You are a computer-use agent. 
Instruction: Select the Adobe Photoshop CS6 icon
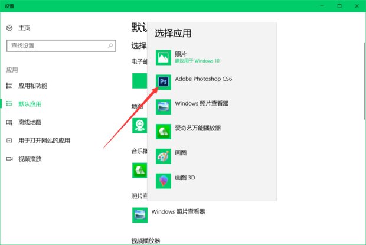[163, 82]
